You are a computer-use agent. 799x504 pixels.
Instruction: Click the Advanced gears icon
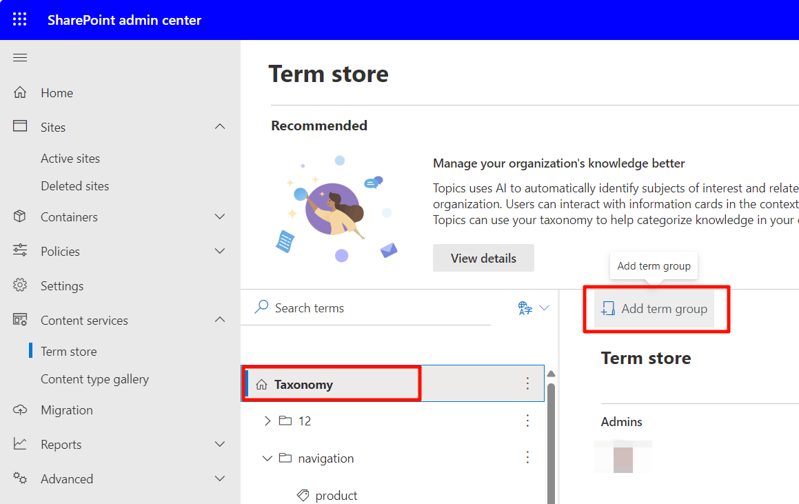pos(20,478)
